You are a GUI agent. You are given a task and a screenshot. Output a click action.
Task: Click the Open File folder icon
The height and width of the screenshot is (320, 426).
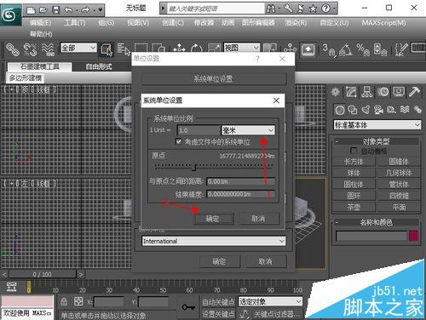click(43, 10)
